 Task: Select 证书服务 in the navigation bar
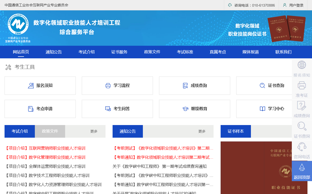(119, 52)
